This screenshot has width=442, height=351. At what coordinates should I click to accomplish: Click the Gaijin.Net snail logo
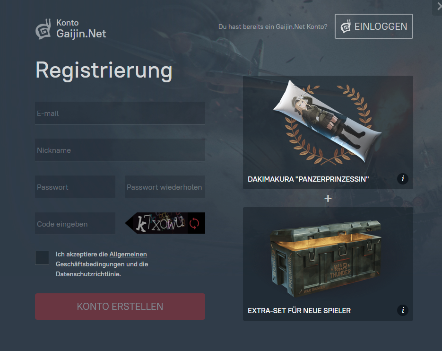pyautogui.click(x=43, y=29)
